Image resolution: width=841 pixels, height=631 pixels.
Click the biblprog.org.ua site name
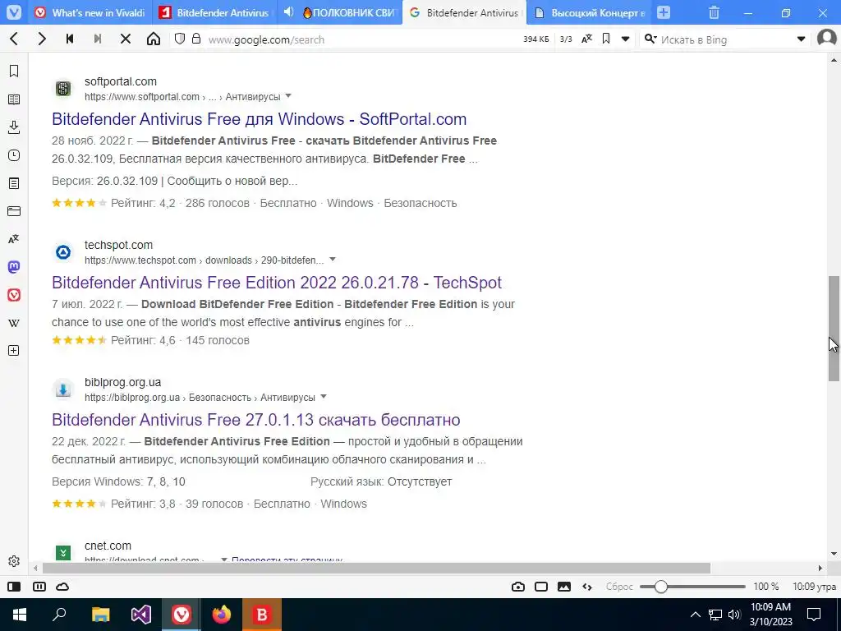click(123, 382)
